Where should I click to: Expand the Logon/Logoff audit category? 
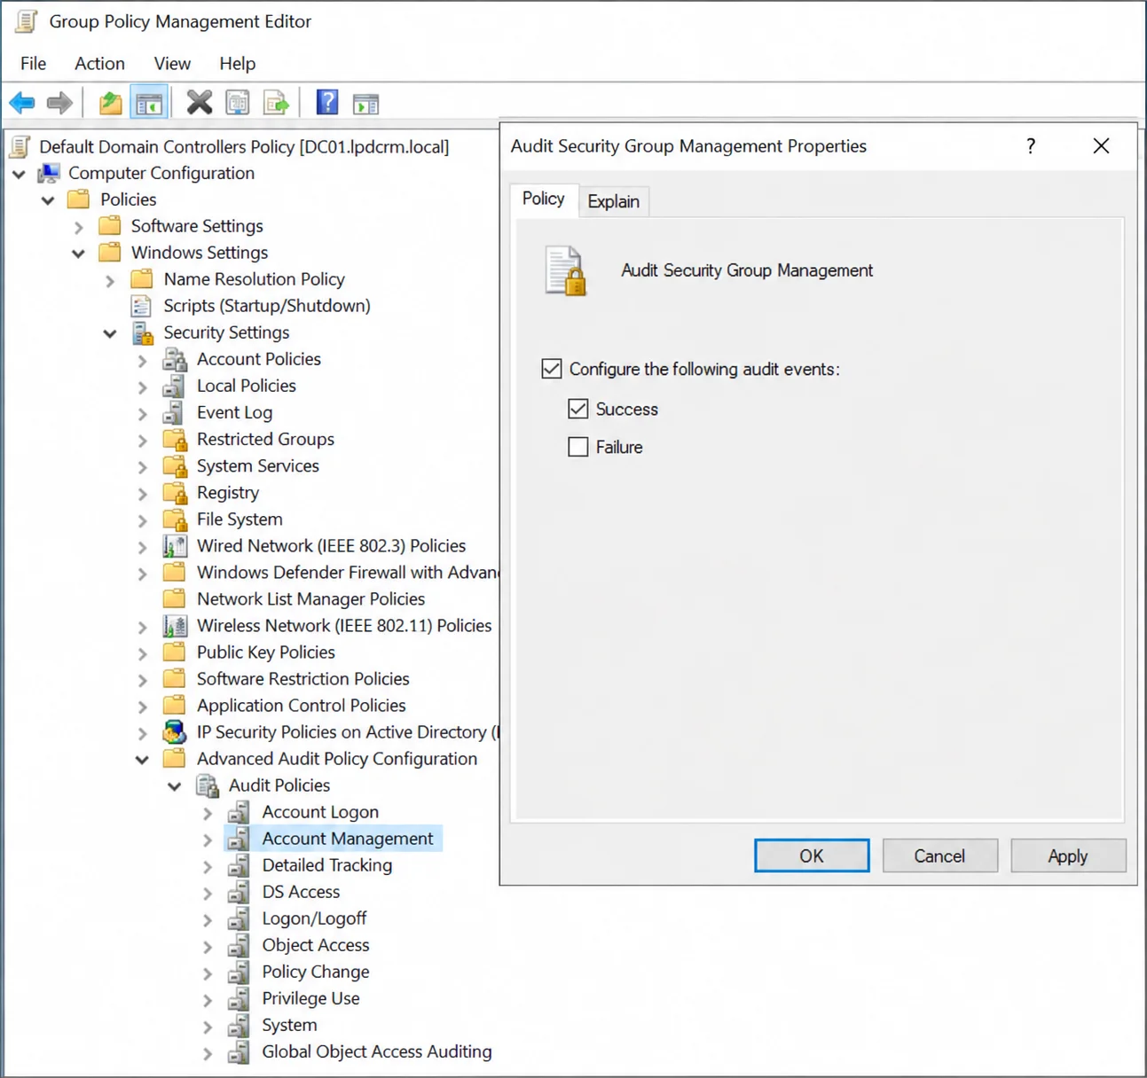(208, 919)
